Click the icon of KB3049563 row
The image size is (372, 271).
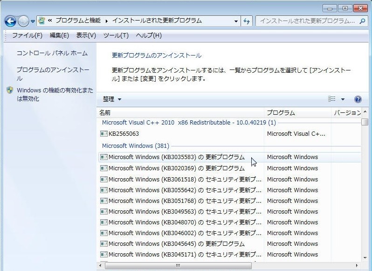(103, 211)
